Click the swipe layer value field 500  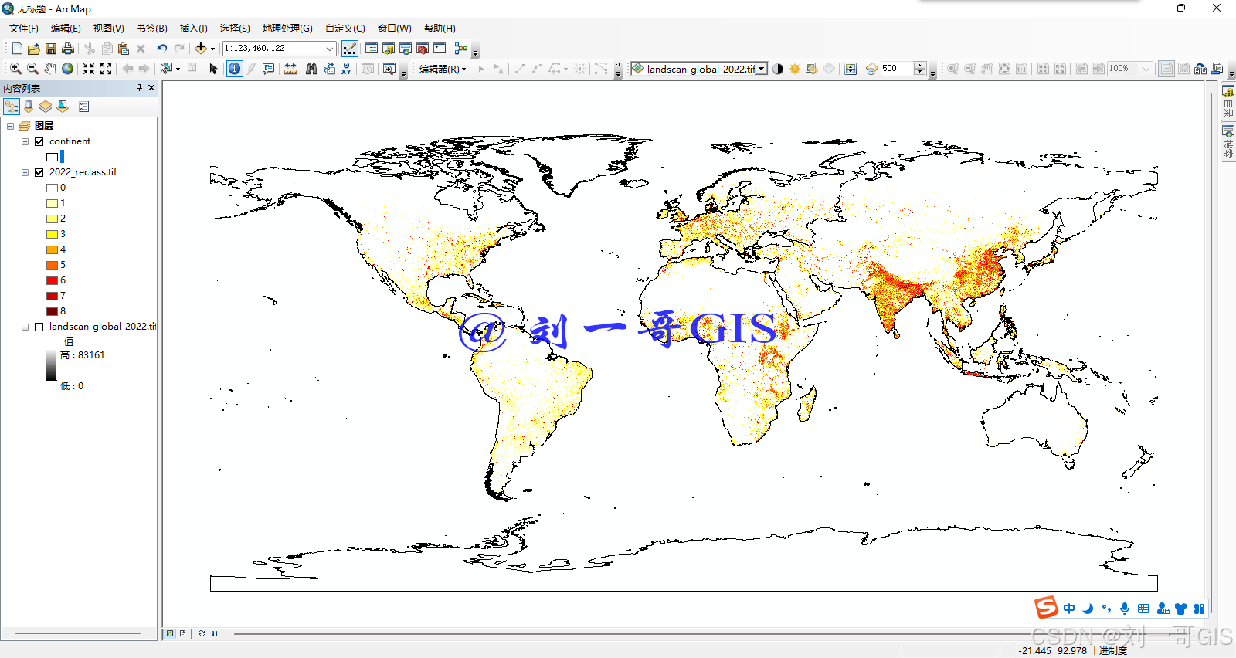click(898, 69)
